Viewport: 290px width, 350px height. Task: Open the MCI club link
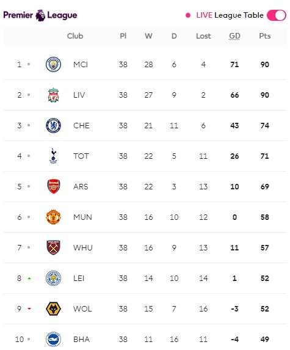[81, 65]
